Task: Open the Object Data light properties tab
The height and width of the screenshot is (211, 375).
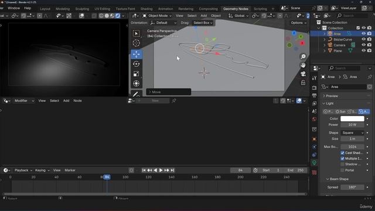Action: (x=314, y=163)
